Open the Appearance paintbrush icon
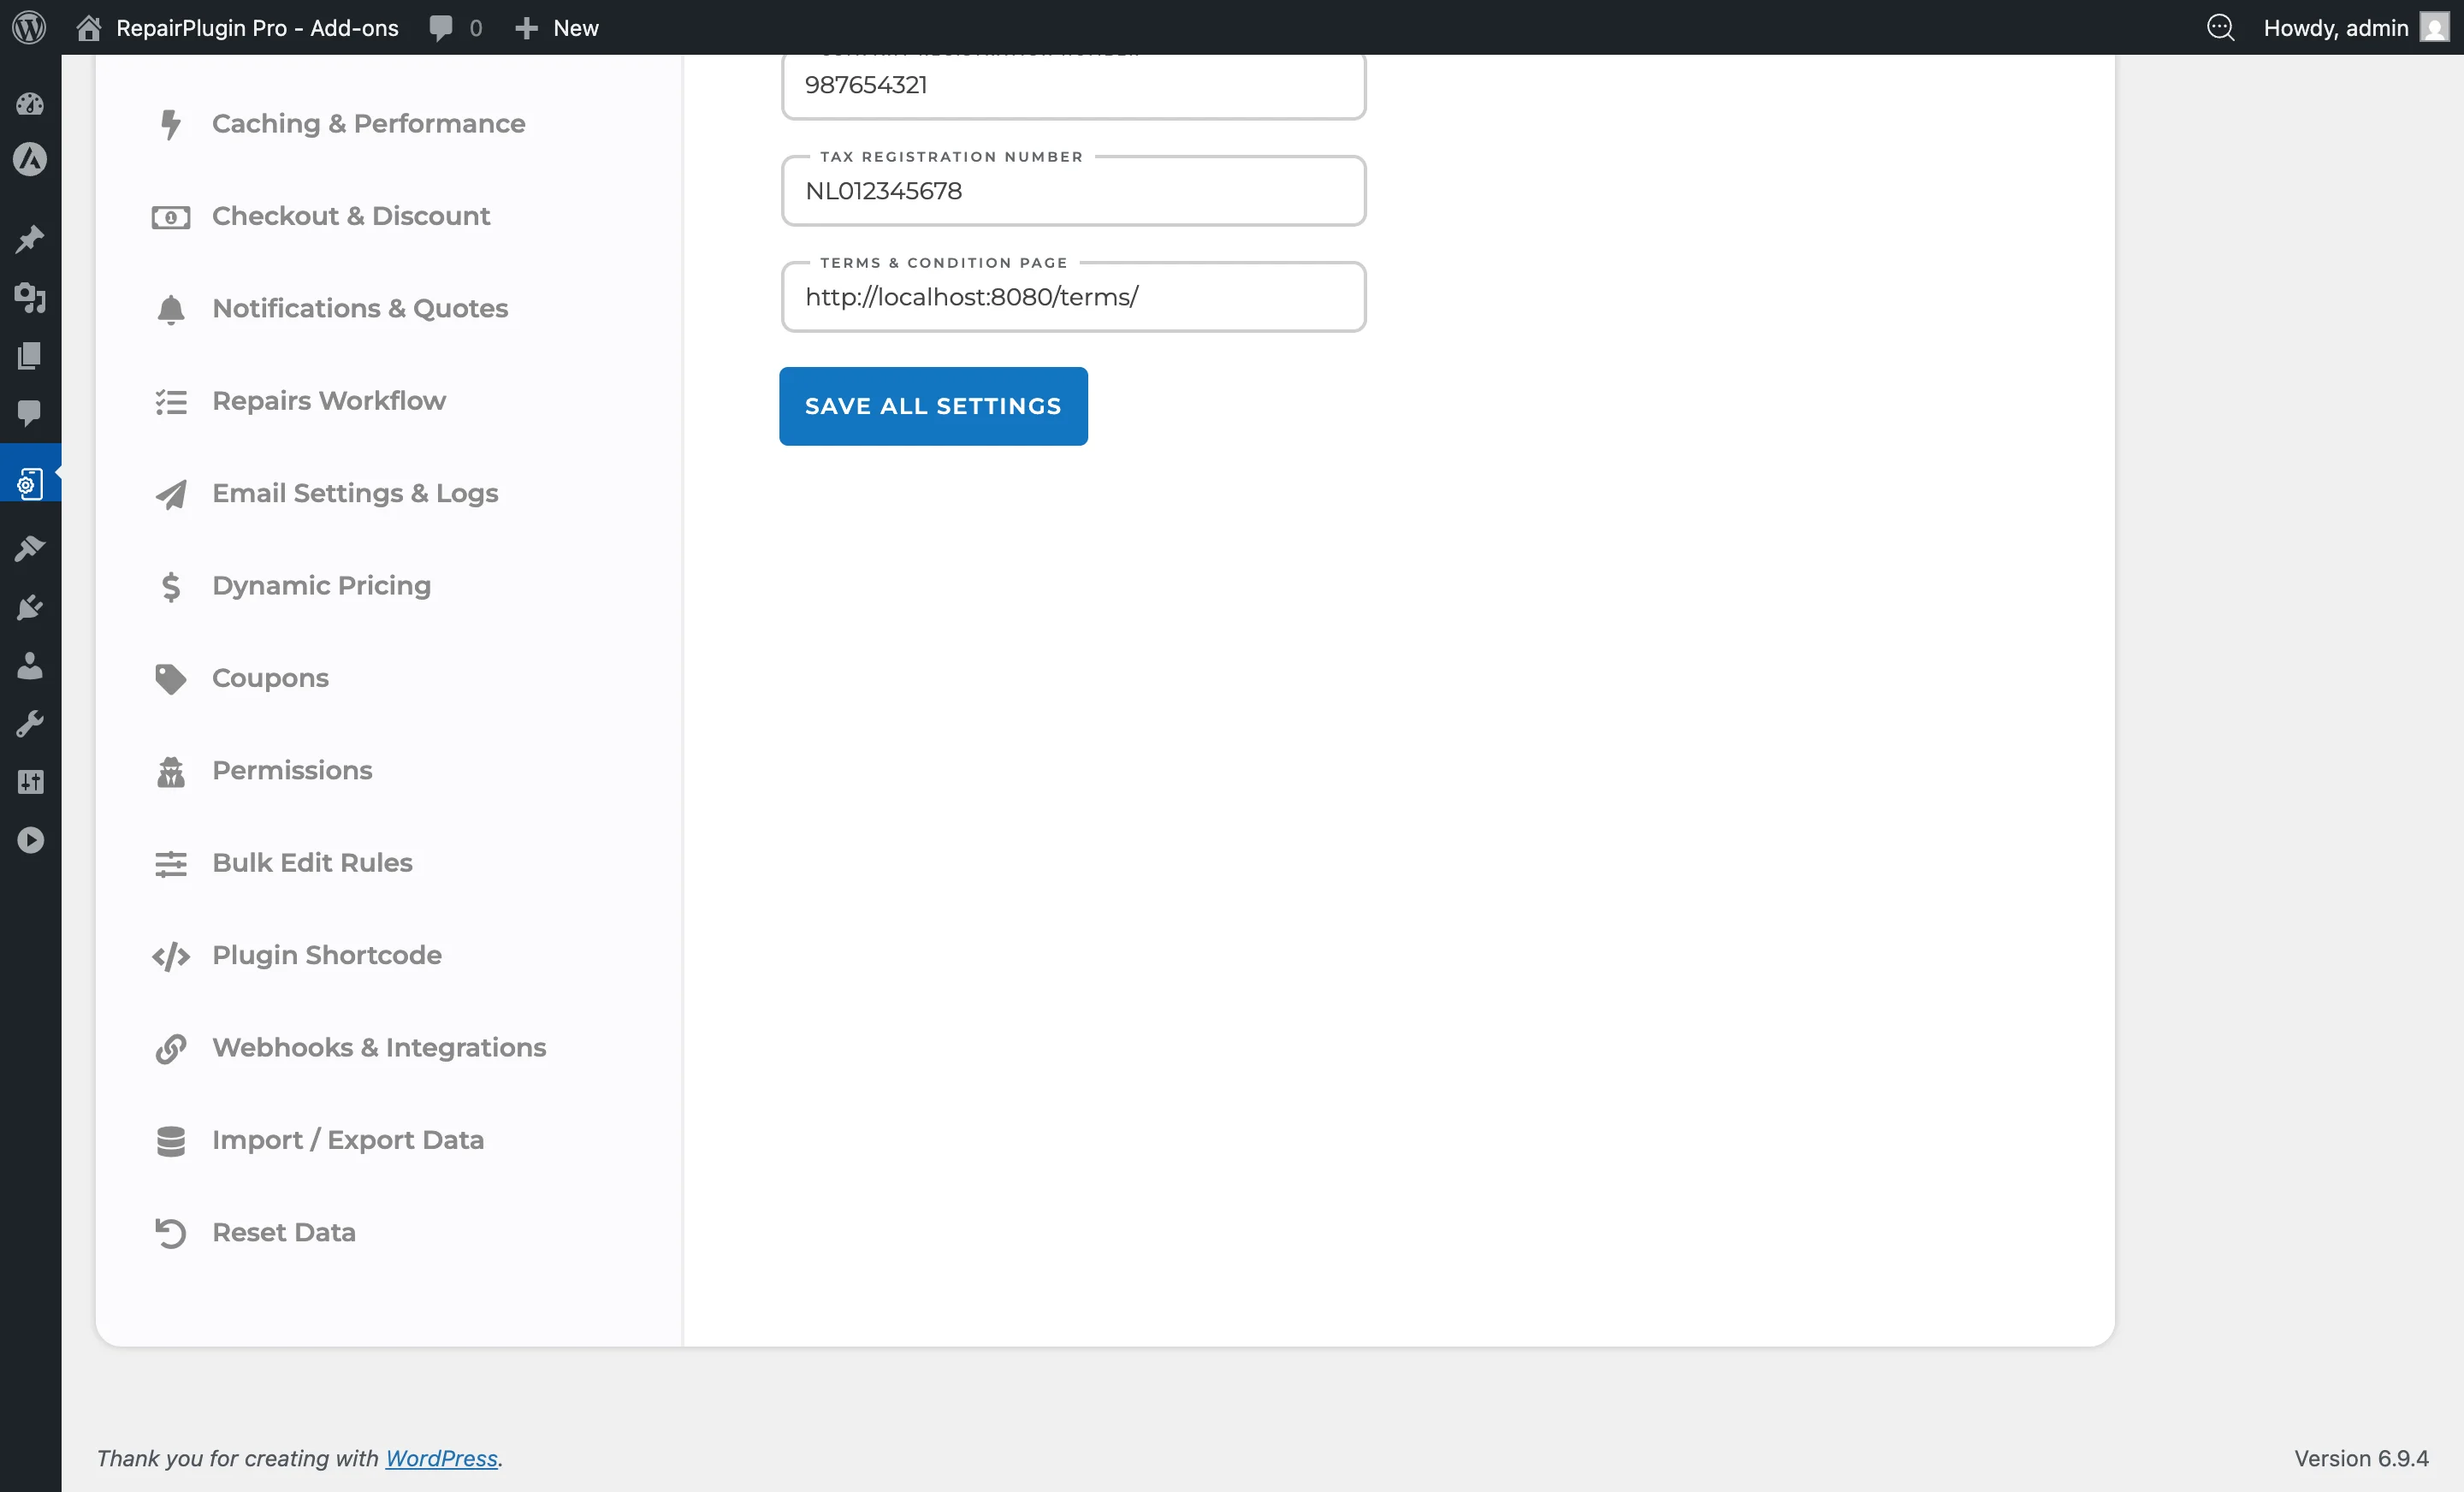2464x1492 pixels. click(30, 547)
